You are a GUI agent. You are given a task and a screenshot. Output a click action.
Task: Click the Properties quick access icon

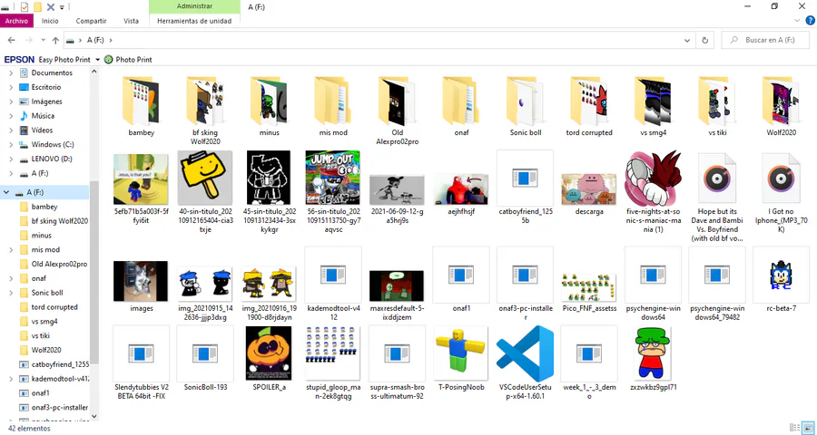click(x=24, y=6)
